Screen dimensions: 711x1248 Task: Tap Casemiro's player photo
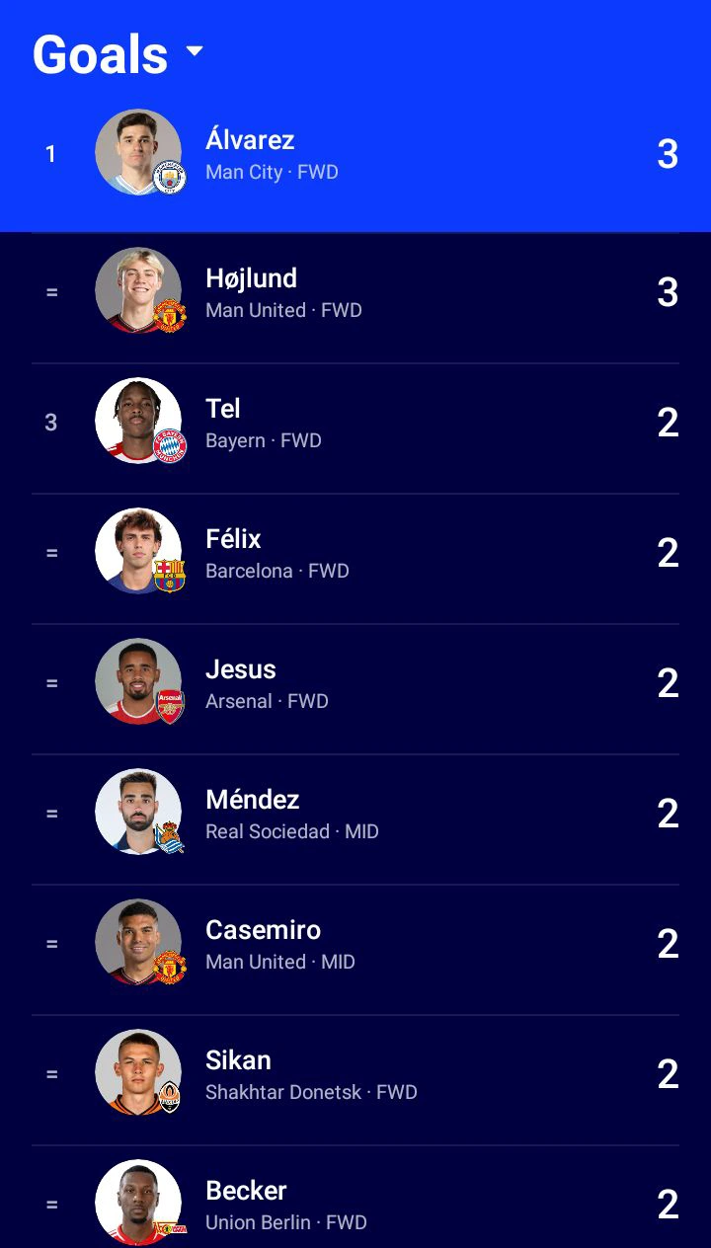pyautogui.click(x=138, y=942)
